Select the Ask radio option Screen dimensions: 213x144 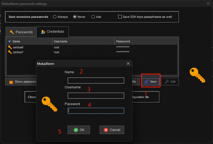point(96,17)
